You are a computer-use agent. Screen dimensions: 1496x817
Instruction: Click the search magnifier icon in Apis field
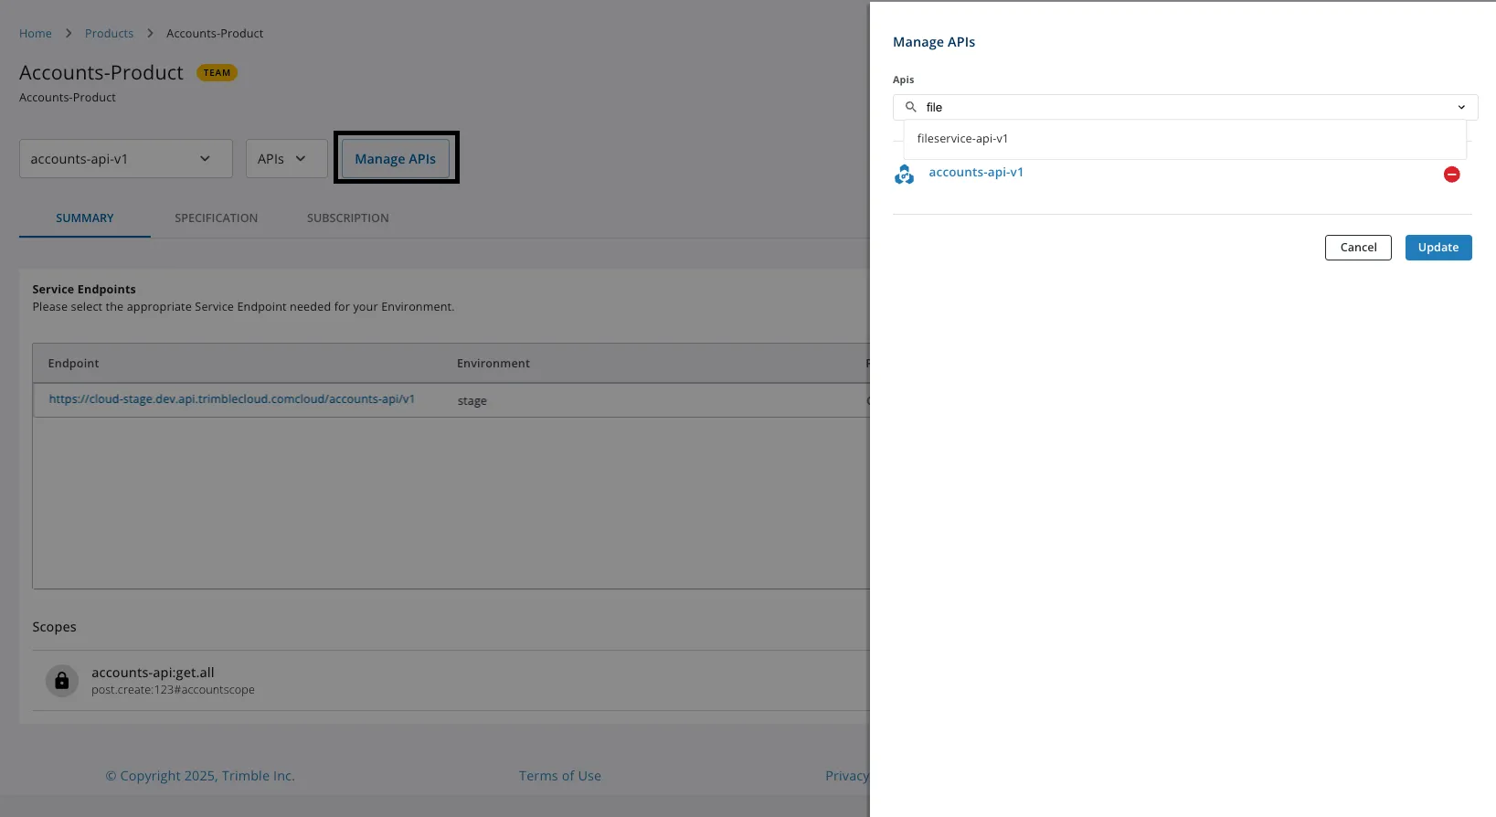pyautogui.click(x=910, y=107)
